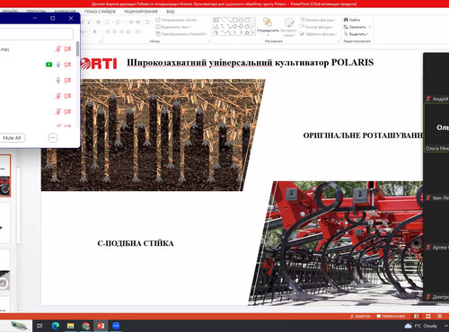Image resolution: width=449 pixels, height=332 pixels.
Task: Click the bulleted list icon
Action: 108,22
